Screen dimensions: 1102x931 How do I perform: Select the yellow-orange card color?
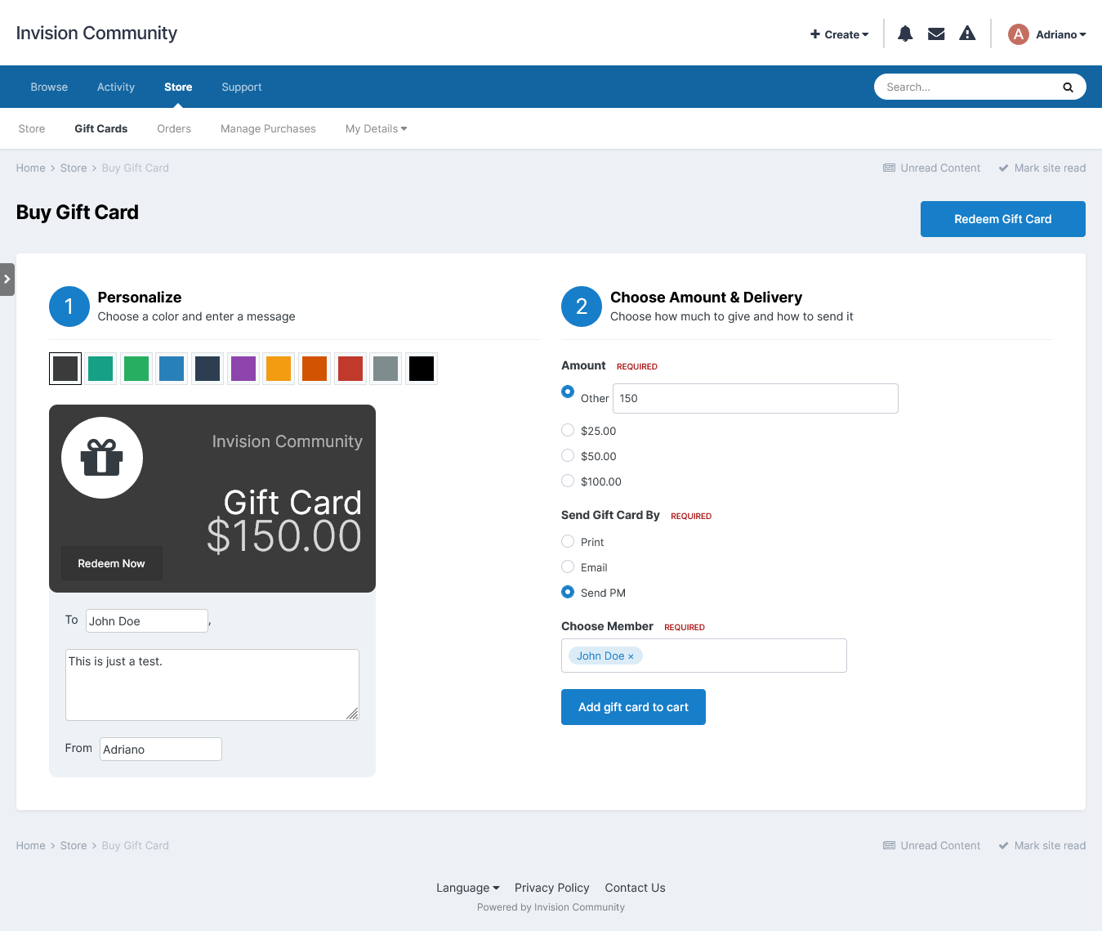[279, 369]
